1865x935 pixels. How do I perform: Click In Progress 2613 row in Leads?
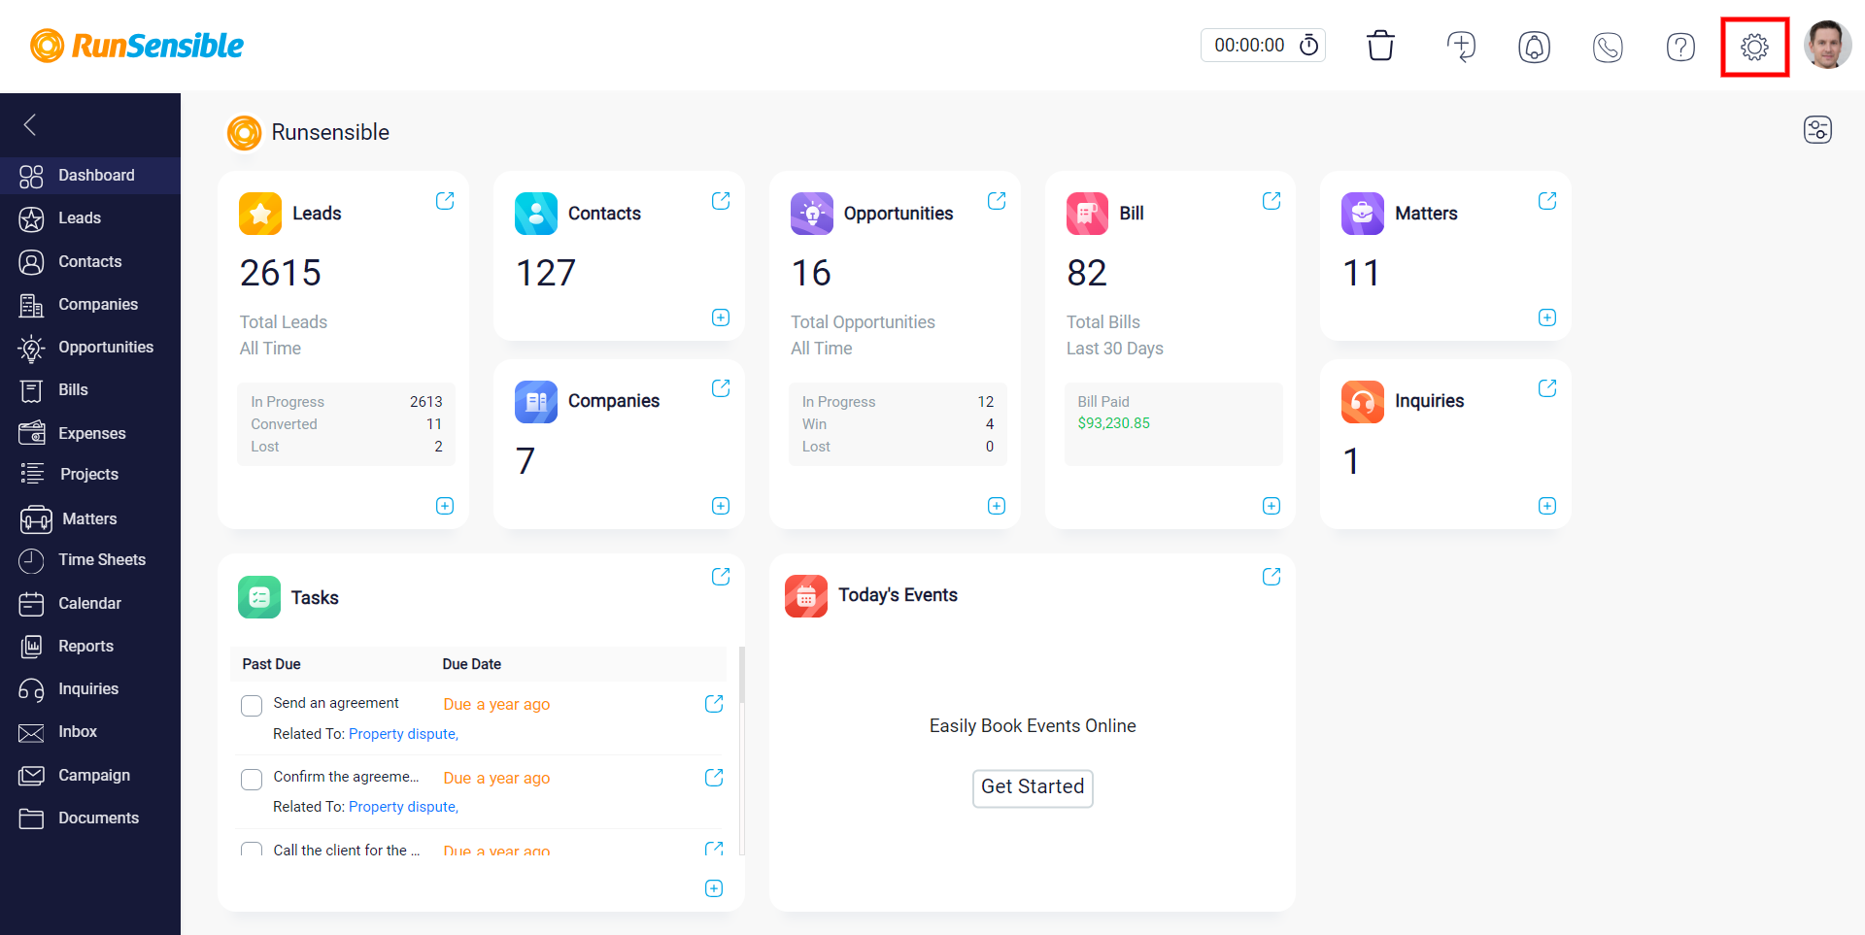(347, 402)
